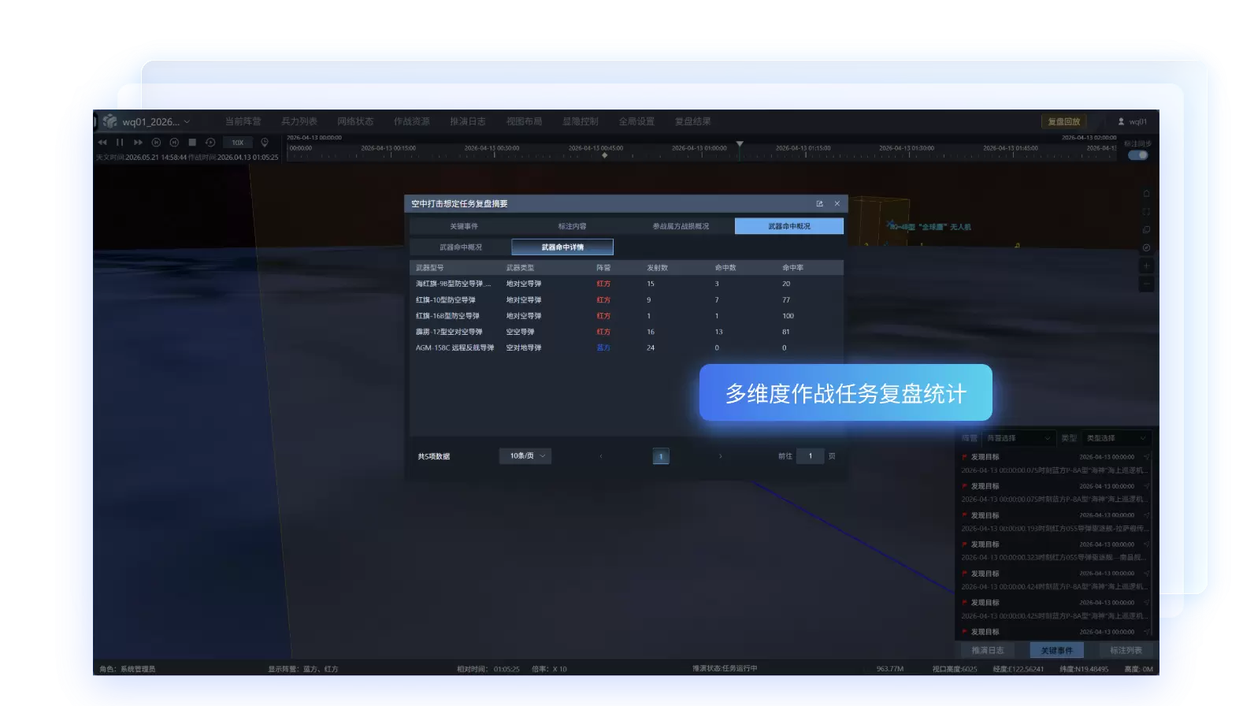This screenshot has height=706, width=1254.
Task: Click the step-back frame icon
Action: point(156,143)
